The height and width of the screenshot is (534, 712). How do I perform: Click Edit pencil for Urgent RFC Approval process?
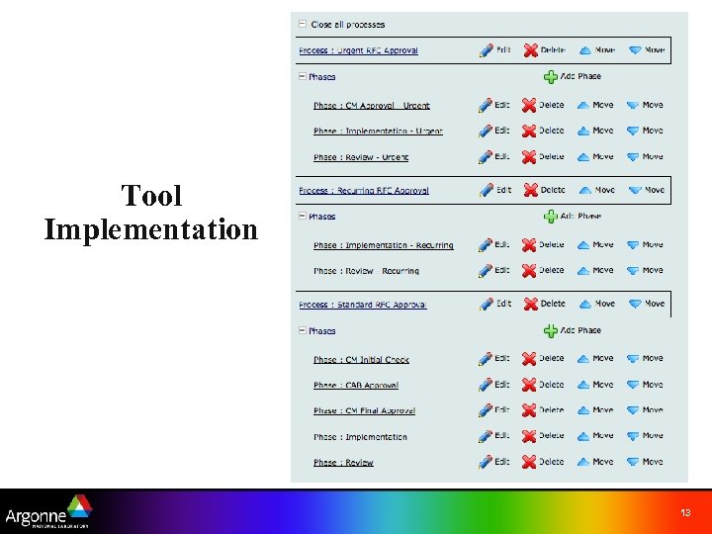[x=495, y=50]
